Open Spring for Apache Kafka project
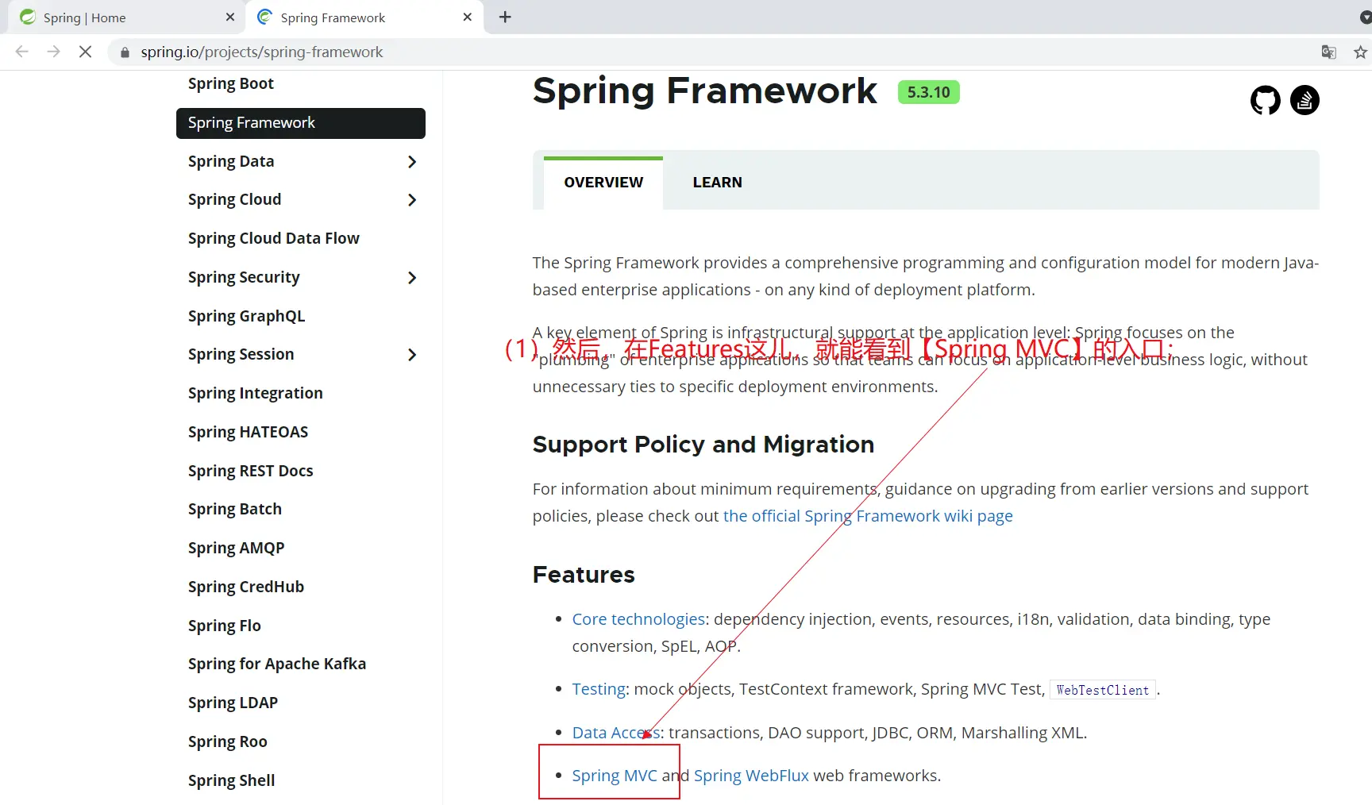The image size is (1372, 805). [277, 664]
